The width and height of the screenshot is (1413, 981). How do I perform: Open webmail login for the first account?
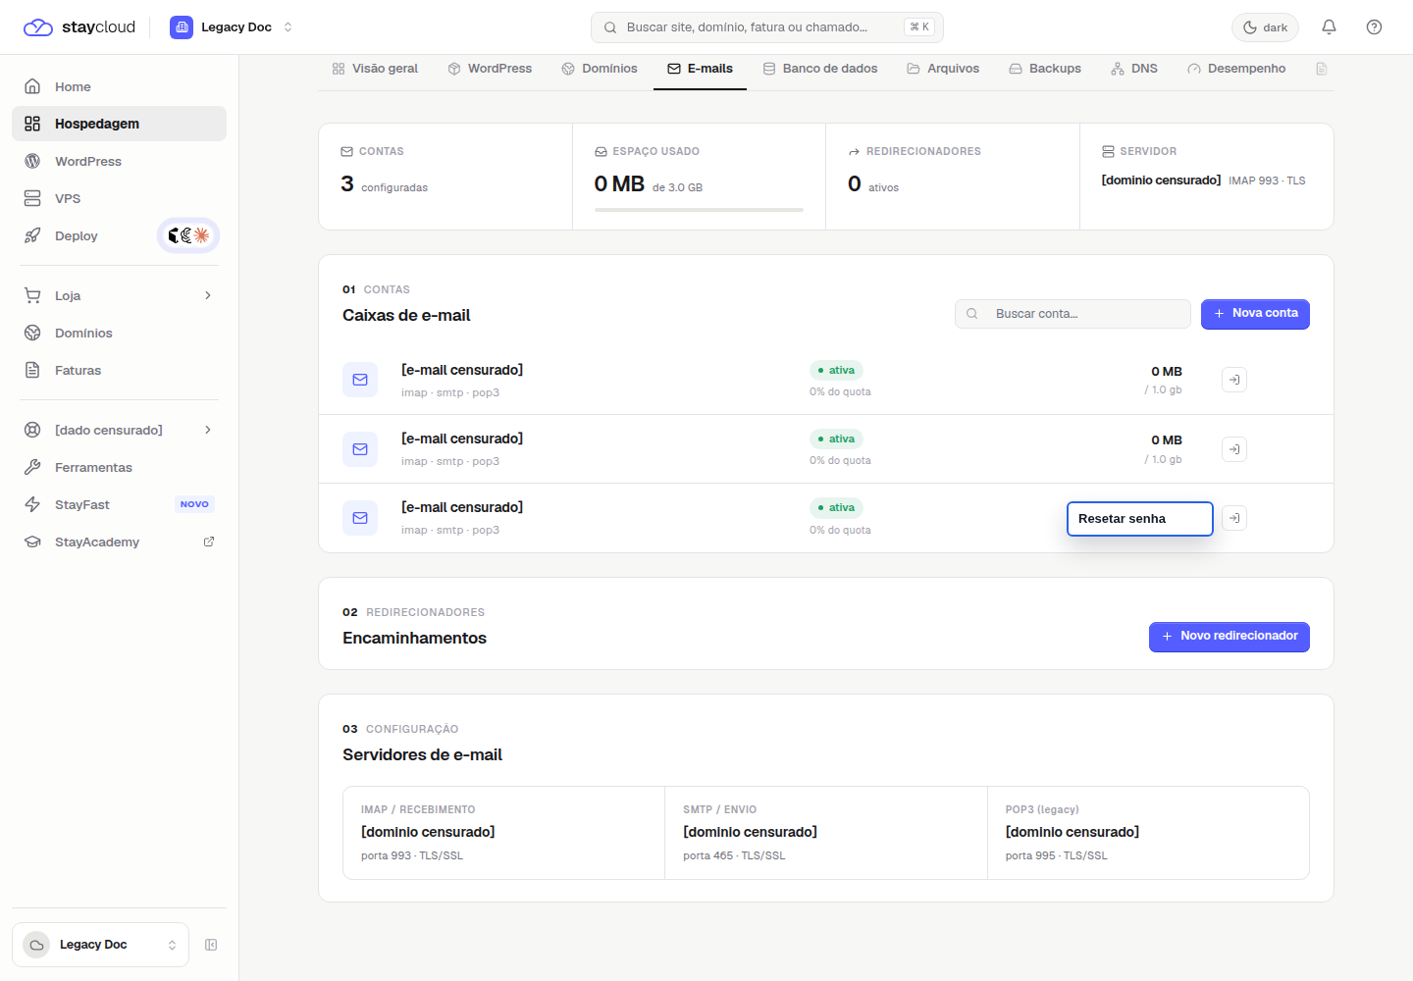point(1234,380)
